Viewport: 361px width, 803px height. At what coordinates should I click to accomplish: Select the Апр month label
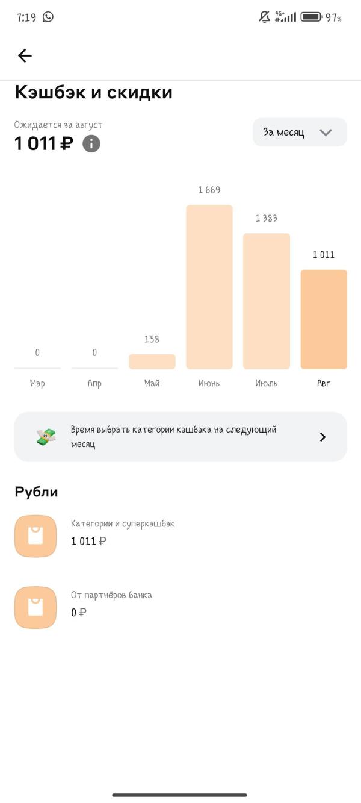coord(94,383)
